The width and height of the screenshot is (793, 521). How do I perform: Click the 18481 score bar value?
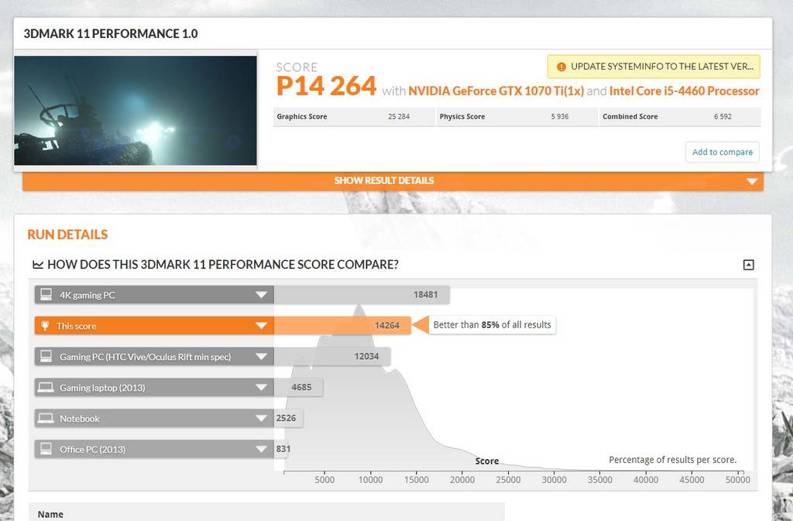point(425,295)
